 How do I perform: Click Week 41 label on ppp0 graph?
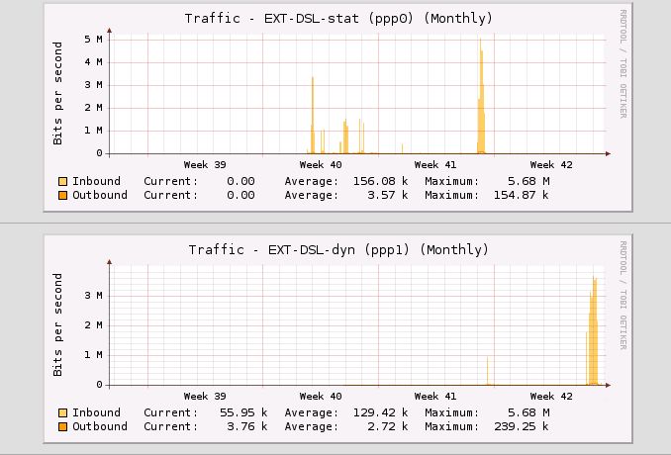(434, 165)
